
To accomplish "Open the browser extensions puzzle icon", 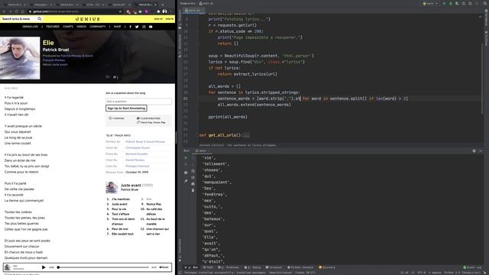I will 158,11.
